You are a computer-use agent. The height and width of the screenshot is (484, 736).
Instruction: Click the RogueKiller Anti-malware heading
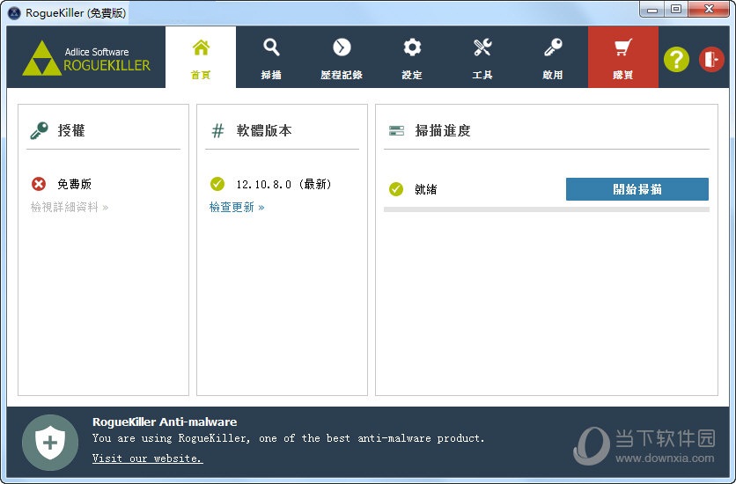click(165, 422)
